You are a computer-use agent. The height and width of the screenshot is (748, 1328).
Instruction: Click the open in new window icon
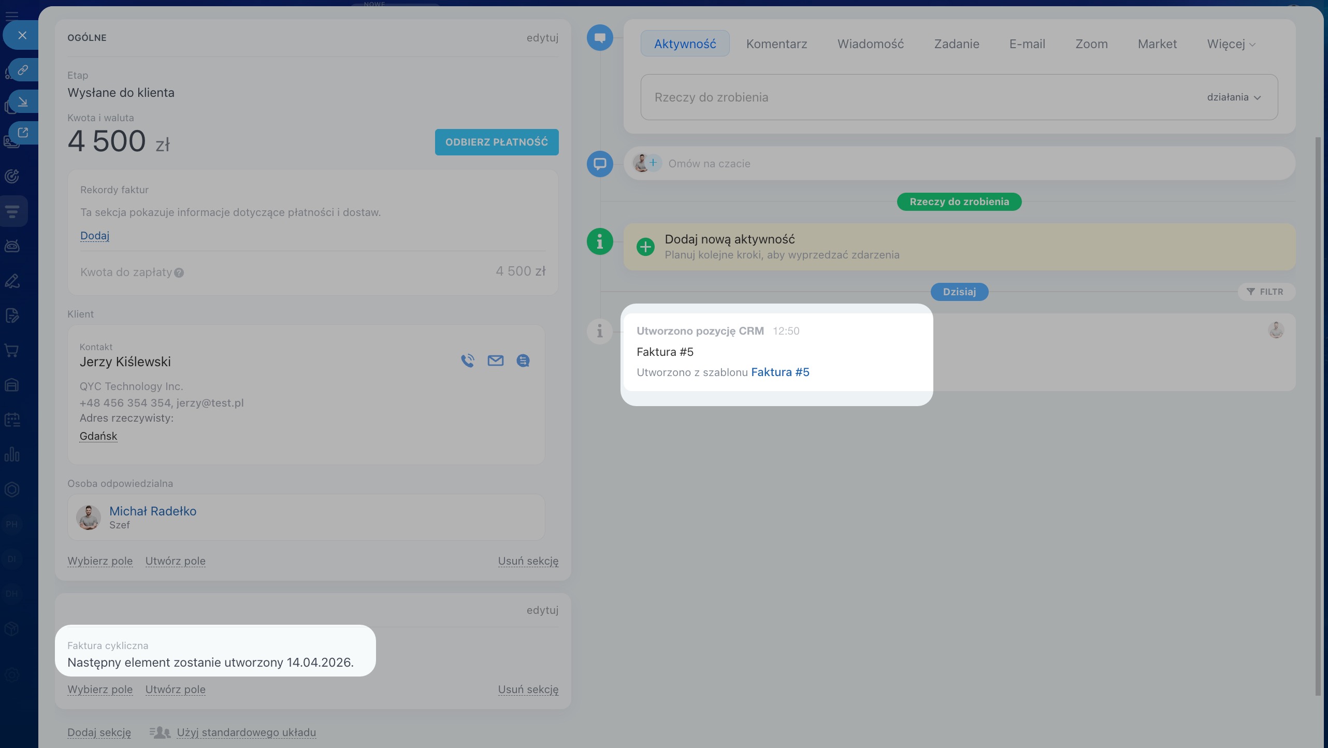coord(22,133)
